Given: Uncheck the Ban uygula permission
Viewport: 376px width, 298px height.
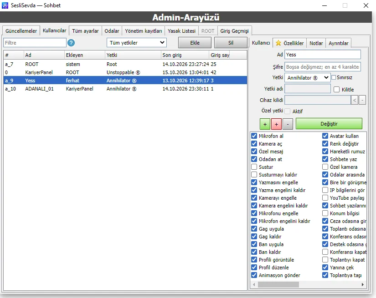Looking at the screenshot, I should pos(254,244).
